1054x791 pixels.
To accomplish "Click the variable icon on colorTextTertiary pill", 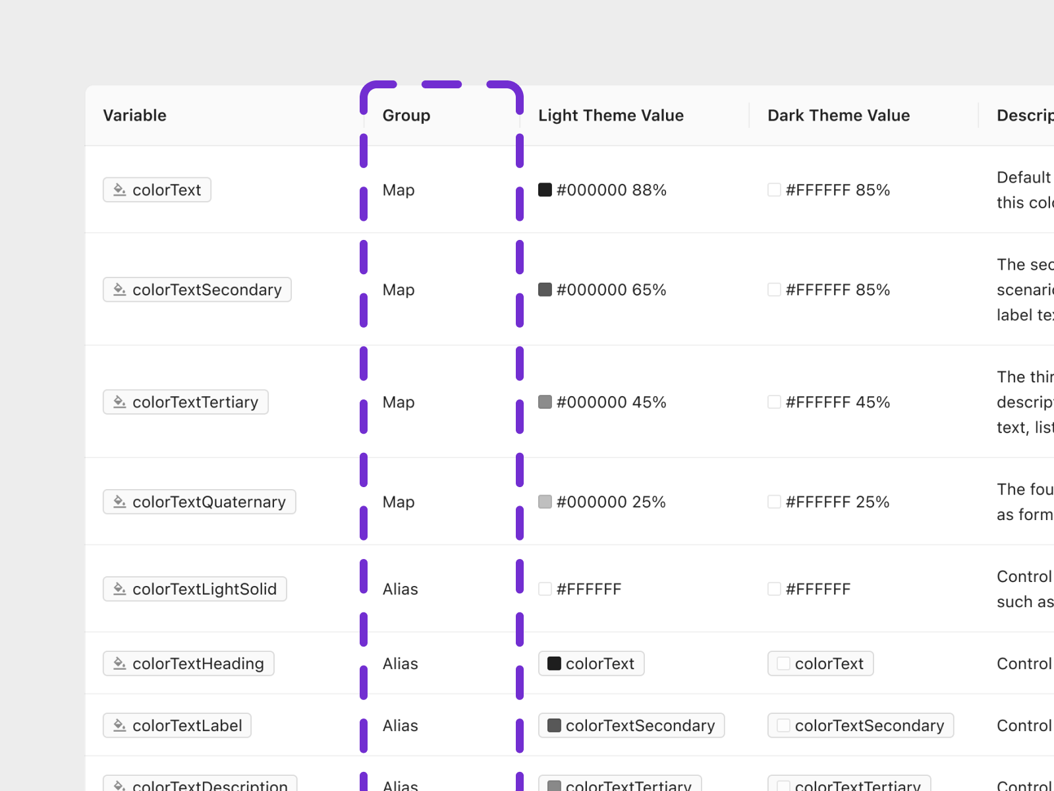I will point(119,402).
